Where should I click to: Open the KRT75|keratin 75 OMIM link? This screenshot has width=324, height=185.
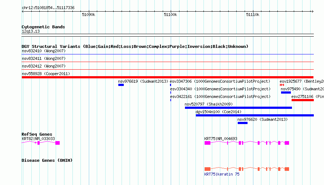point(222,174)
